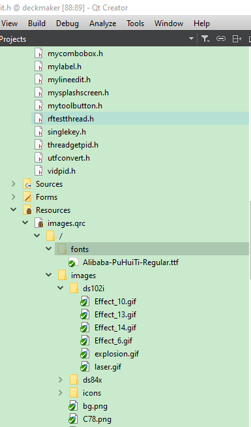
Task: Click the explosion.gif file icon
Action: (85, 354)
